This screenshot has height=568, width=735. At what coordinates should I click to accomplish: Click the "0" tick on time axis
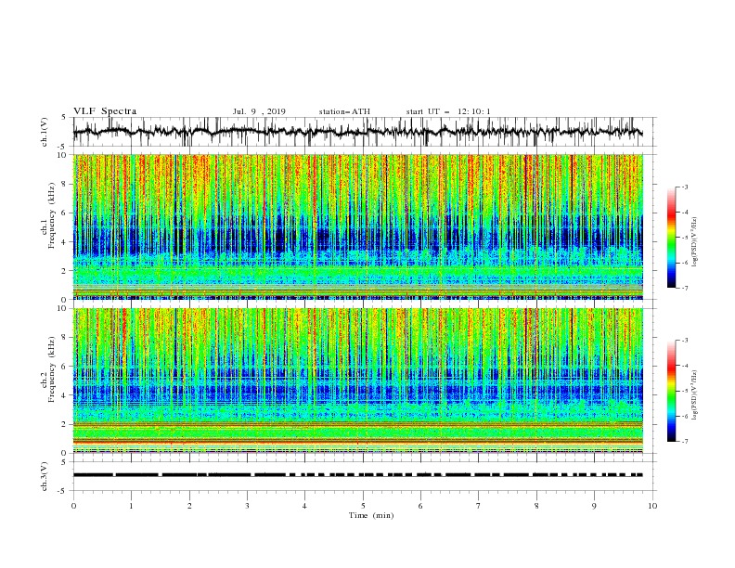pos(73,506)
